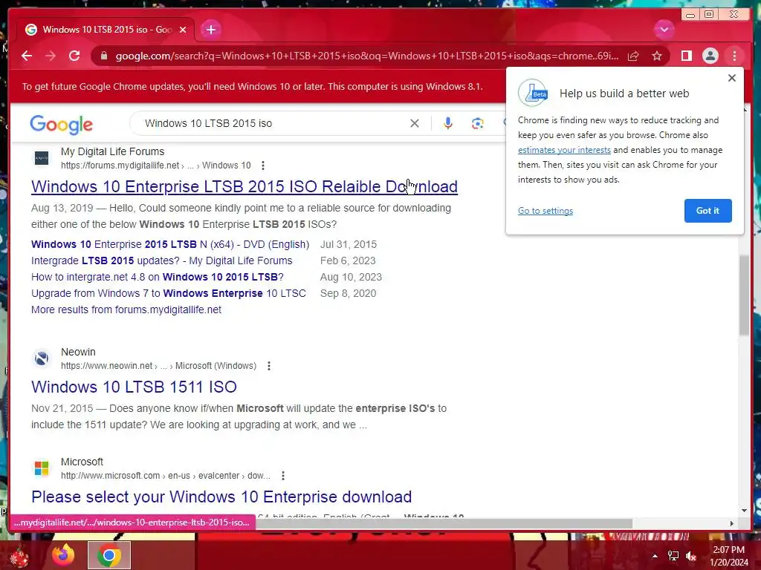Click the address bar URL
Viewport: 761px width, 570px height.
click(367, 56)
